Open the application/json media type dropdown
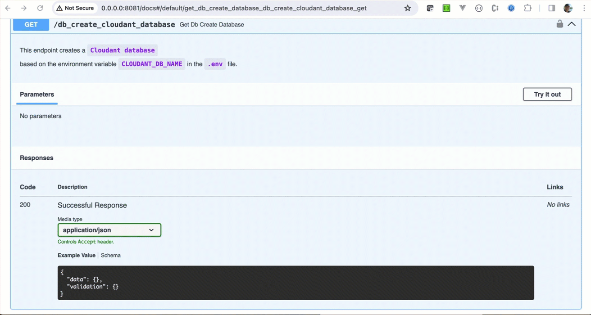This screenshot has height=315, width=591. tap(109, 230)
